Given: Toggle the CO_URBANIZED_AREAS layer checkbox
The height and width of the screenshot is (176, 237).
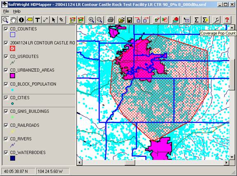Looking at the screenshot, I should tap(6, 70).
